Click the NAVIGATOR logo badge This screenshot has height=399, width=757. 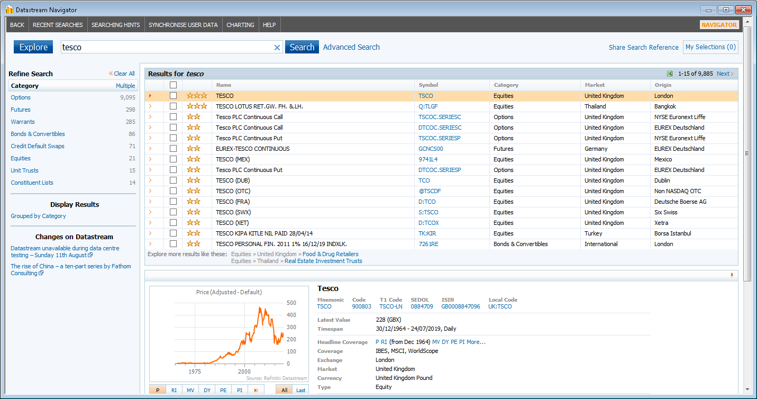click(x=719, y=25)
